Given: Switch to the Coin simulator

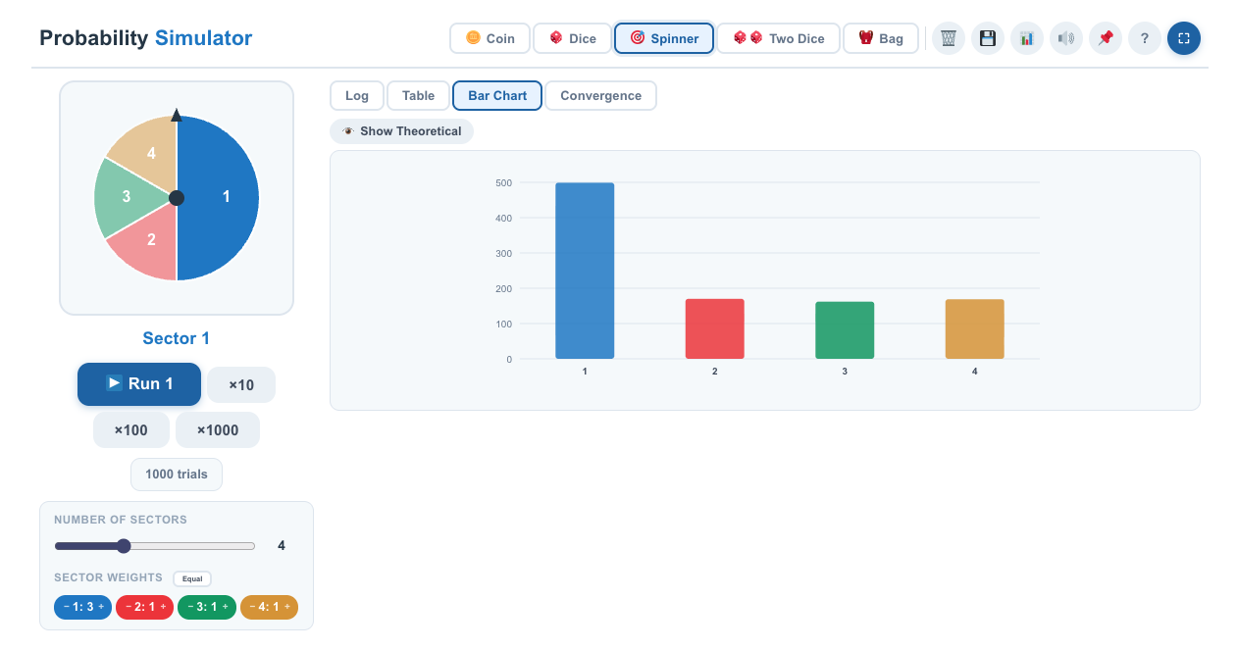Looking at the screenshot, I should coord(490,38).
